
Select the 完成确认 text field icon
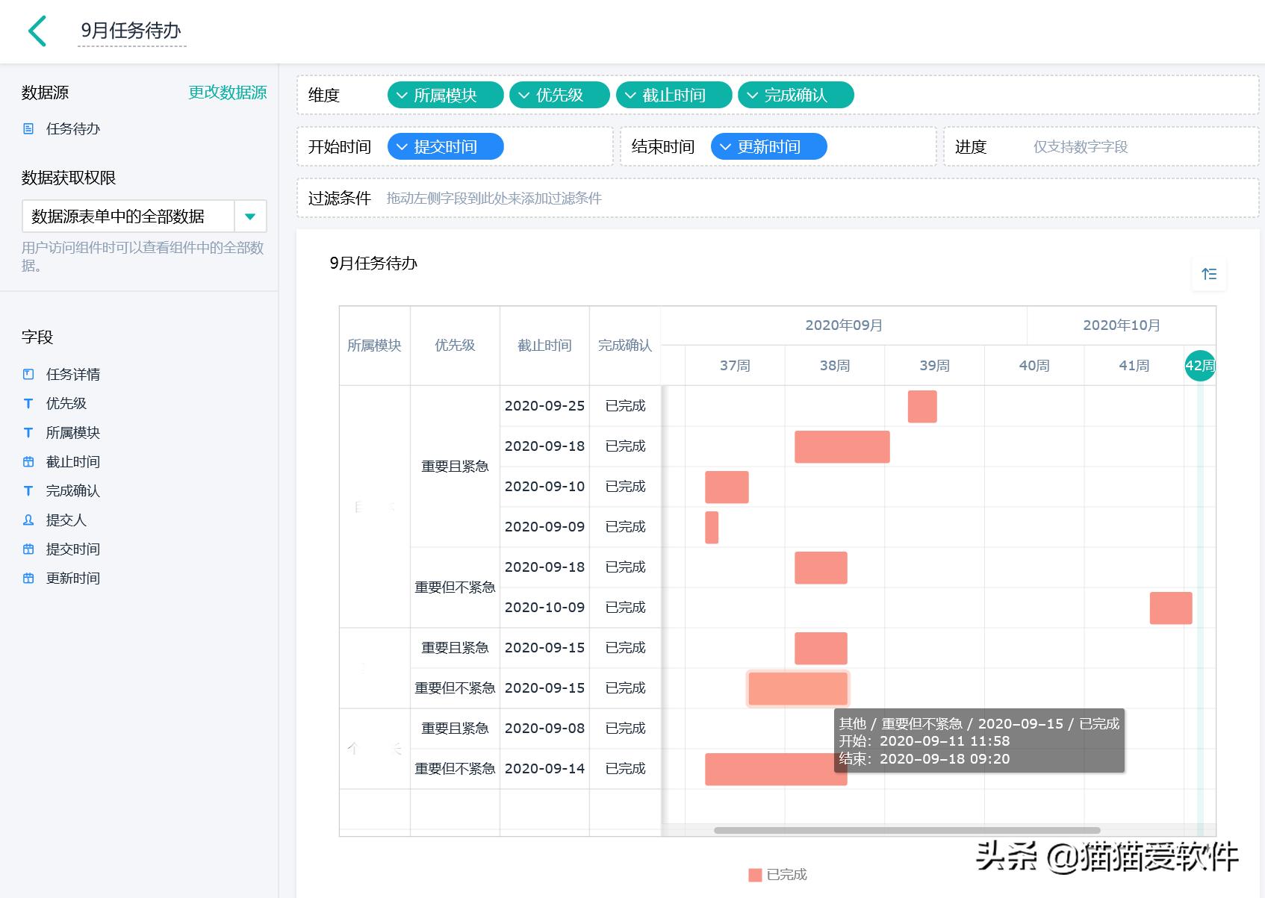[x=28, y=490]
